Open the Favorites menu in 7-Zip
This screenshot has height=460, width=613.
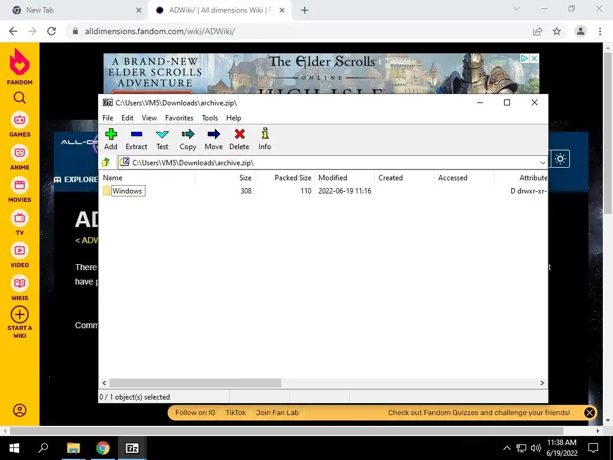pos(179,118)
